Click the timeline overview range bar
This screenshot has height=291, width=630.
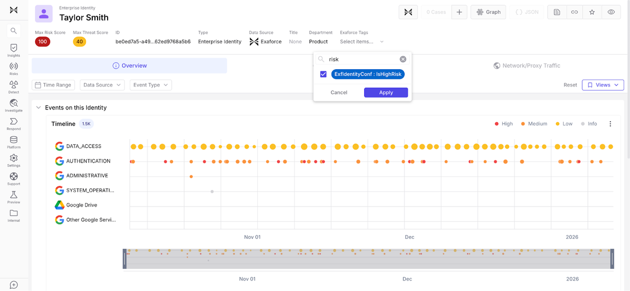pyautogui.click(x=368, y=260)
